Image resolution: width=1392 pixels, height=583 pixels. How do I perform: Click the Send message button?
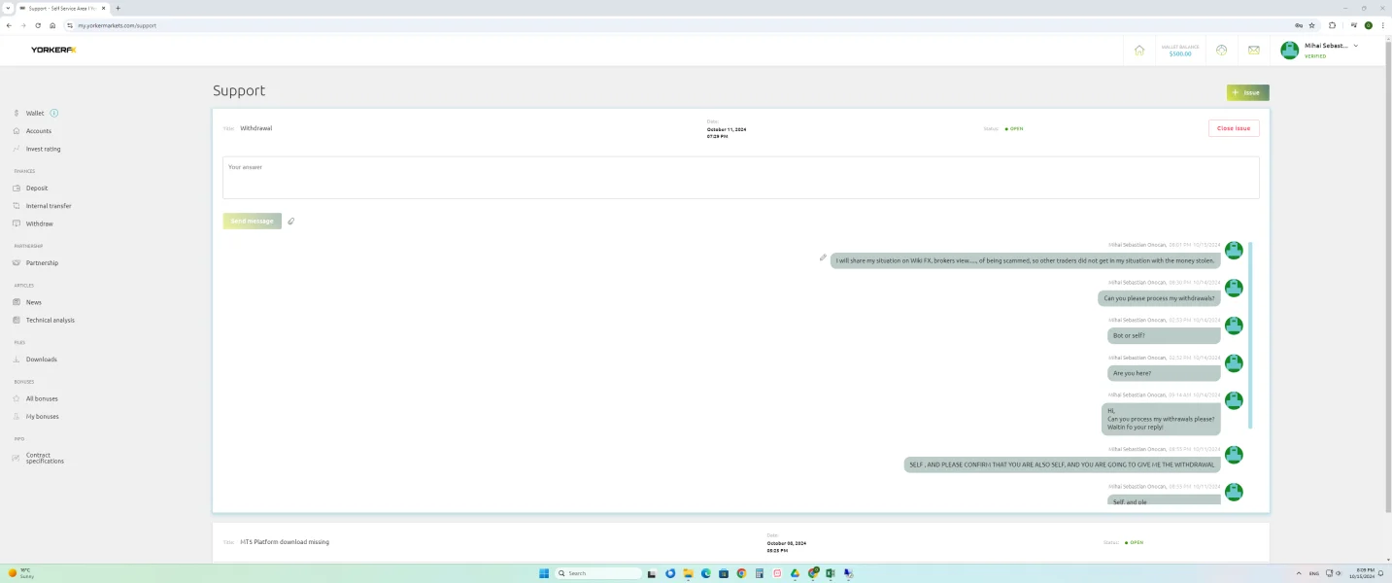[252, 222]
